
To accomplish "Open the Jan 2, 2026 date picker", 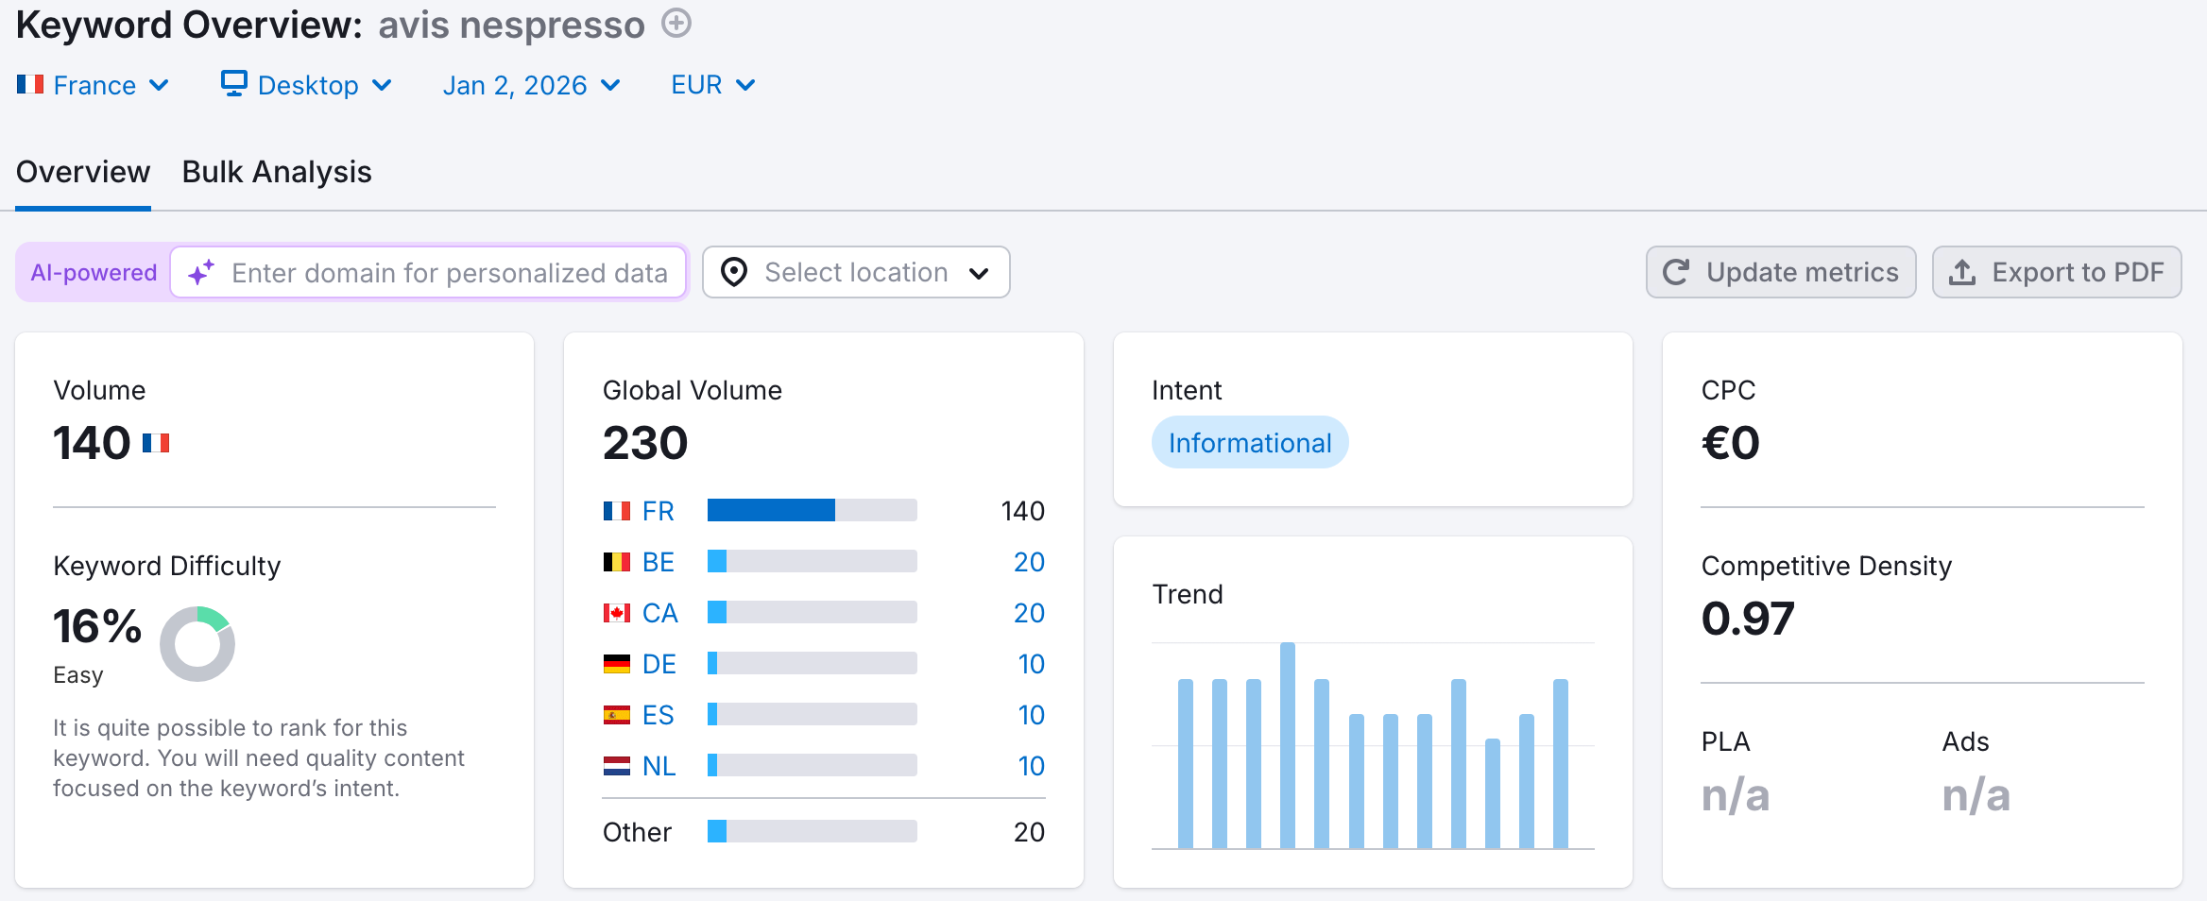I will pyautogui.click(x=531, y=84).
